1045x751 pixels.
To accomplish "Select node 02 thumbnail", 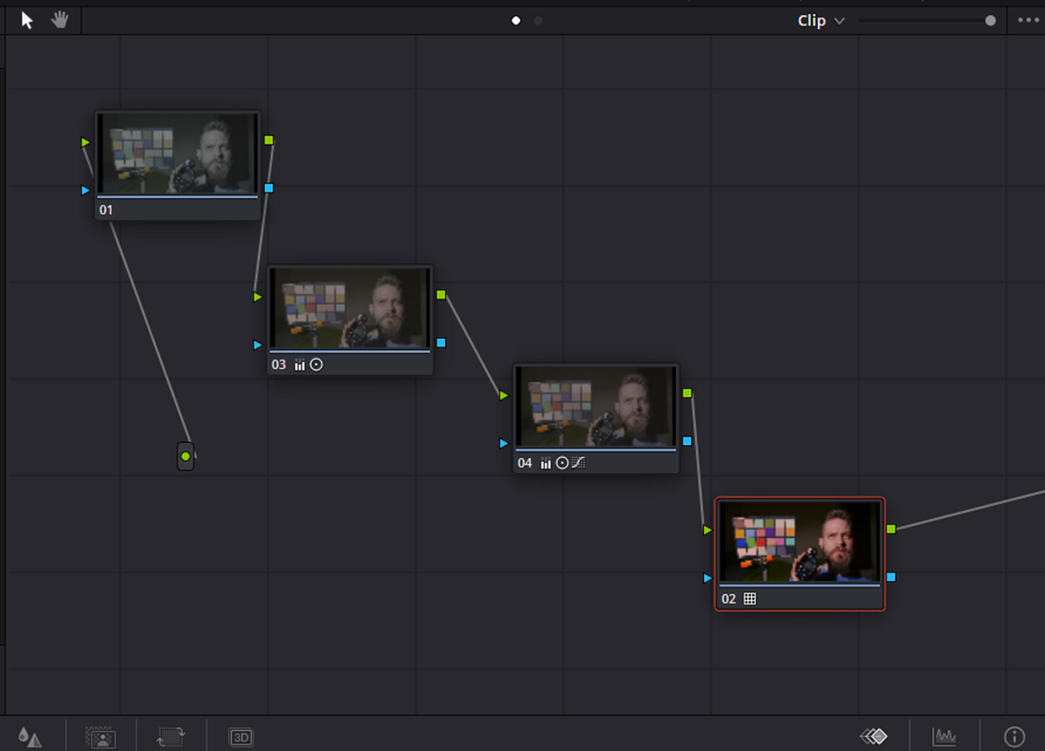I will click(x=800, y=541).
